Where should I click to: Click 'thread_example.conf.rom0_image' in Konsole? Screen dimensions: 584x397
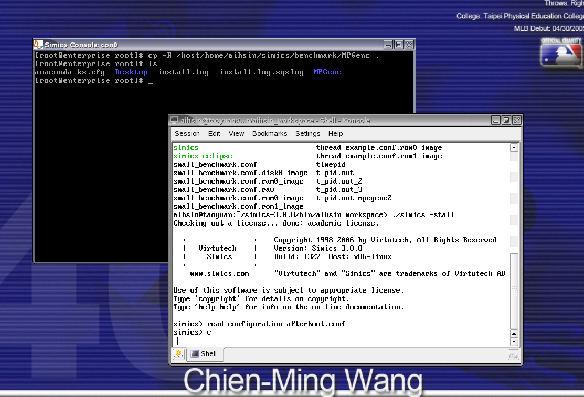coord(379,147)
